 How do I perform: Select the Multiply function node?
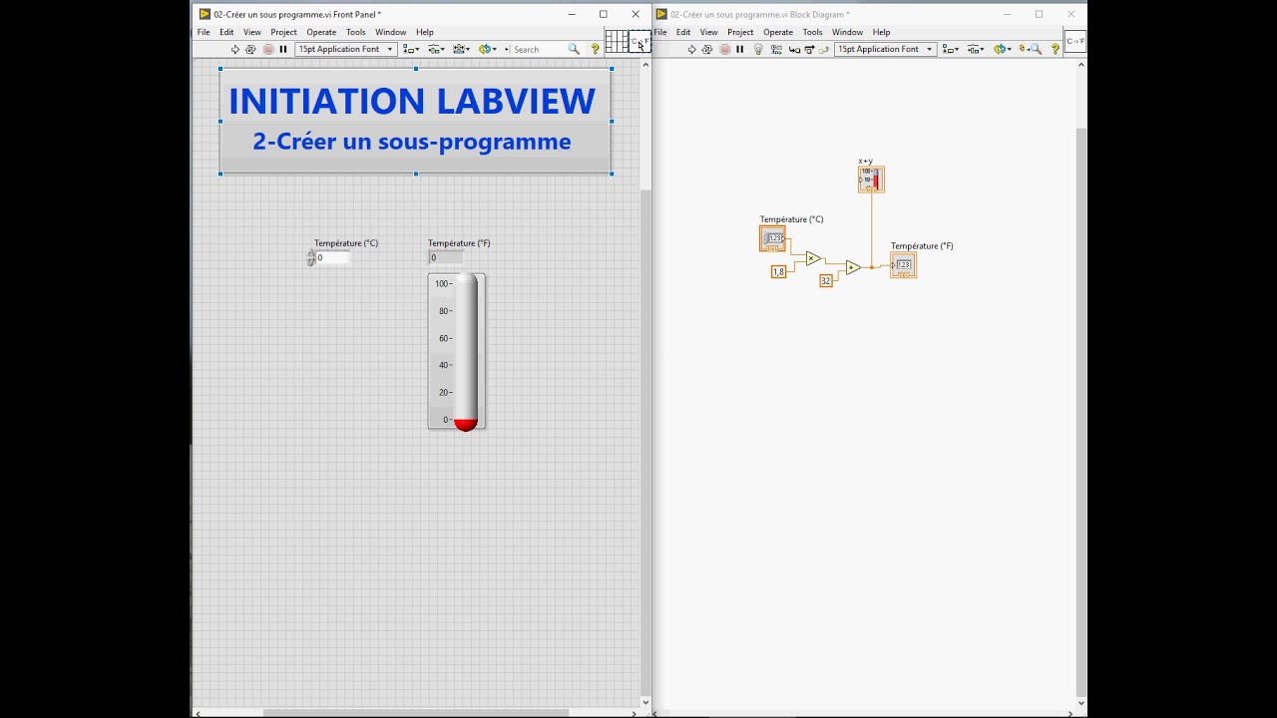pyautogui.click(x=813, y=258)
